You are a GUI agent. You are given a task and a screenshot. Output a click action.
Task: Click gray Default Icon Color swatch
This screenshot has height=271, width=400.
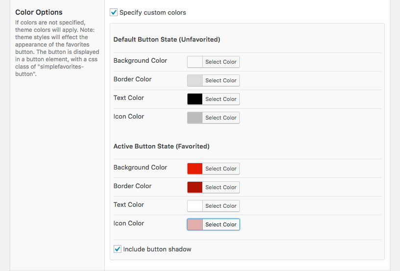click(x=195, y=118)
